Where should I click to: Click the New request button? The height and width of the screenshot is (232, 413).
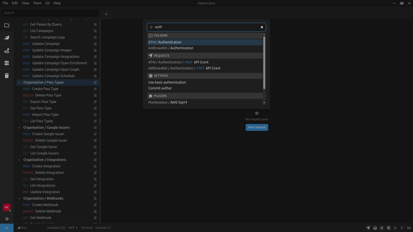(x=257, y=127)
